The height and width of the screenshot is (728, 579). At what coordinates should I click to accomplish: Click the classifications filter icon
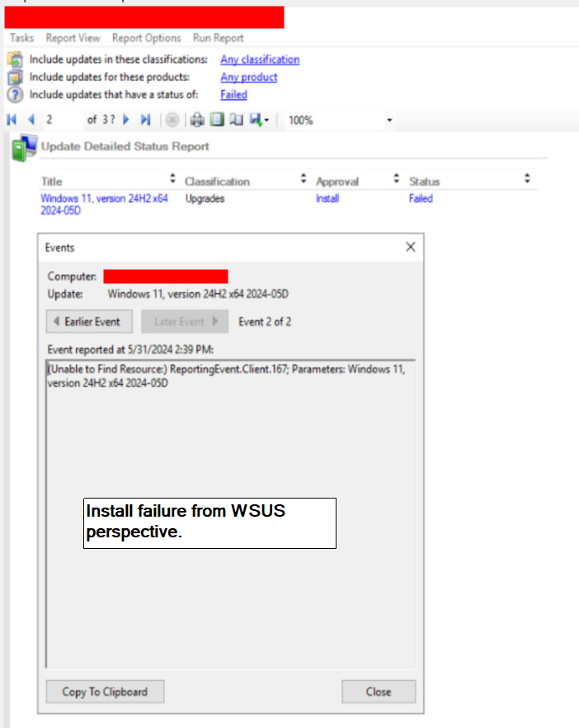tap(15, 59)
